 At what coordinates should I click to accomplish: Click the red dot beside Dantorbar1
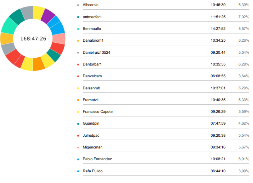(x=78, y=64)
